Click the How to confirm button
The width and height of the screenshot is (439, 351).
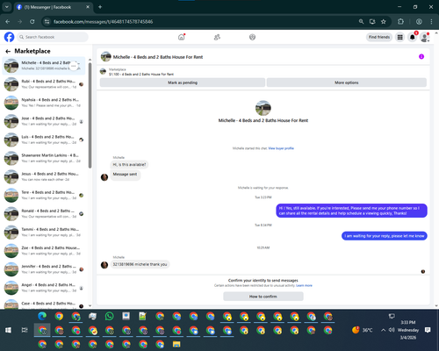pos(263,297)
